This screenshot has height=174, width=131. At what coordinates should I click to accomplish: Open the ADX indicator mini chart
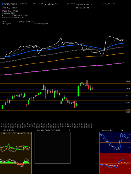[x=16, y=142]
